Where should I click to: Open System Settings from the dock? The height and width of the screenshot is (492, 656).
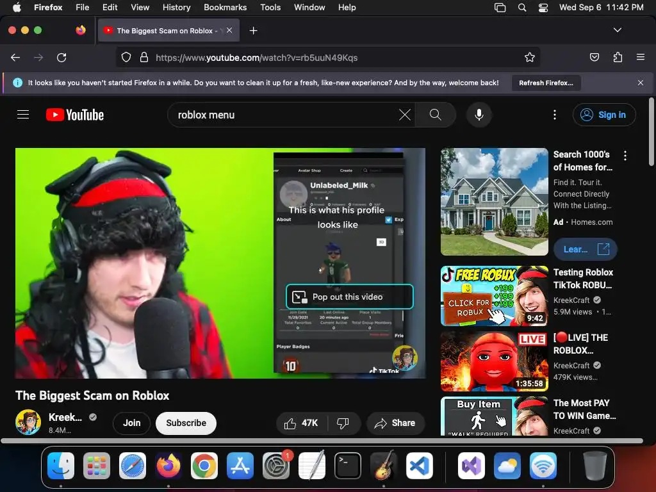click(276, 466)
